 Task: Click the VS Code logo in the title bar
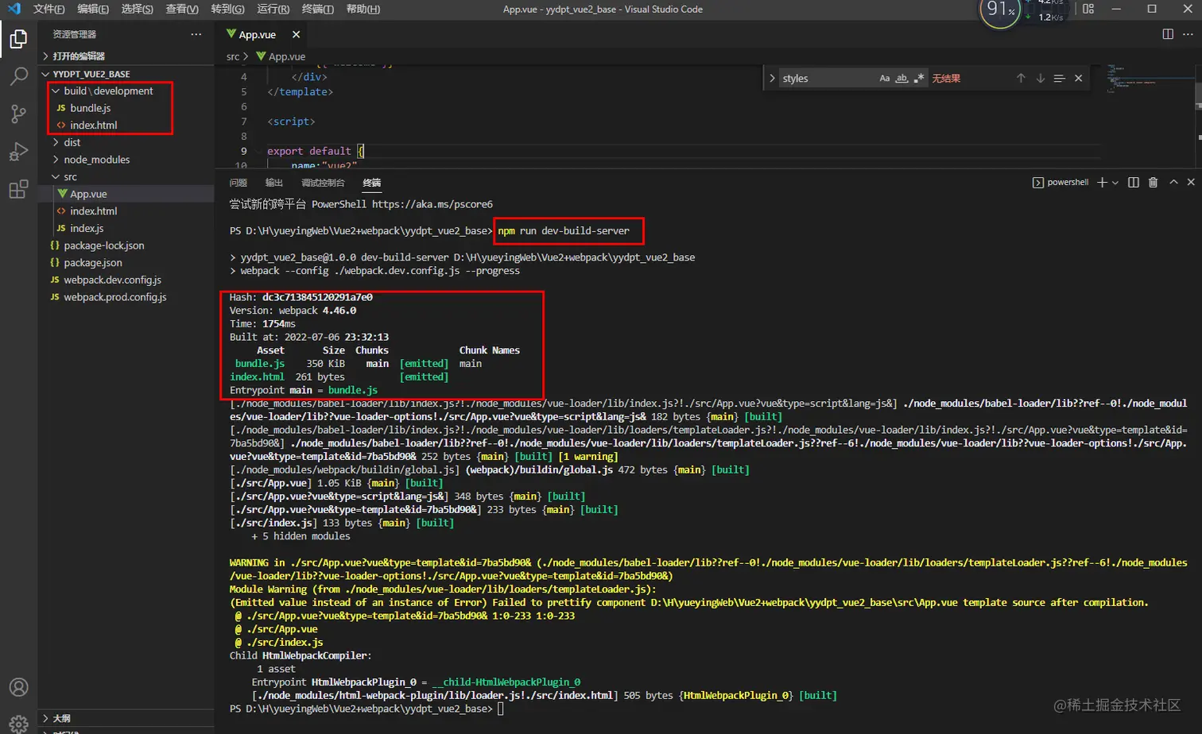14,9
